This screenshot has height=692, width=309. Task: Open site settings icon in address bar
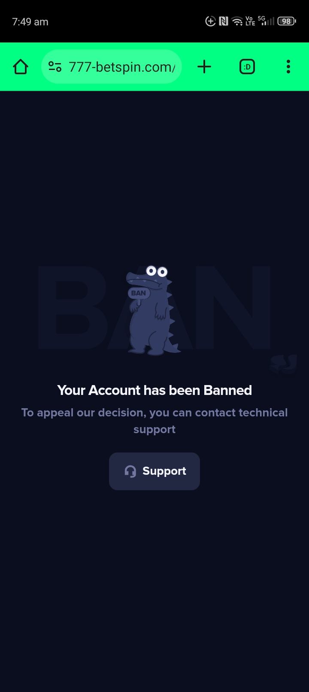pos(55,67)
